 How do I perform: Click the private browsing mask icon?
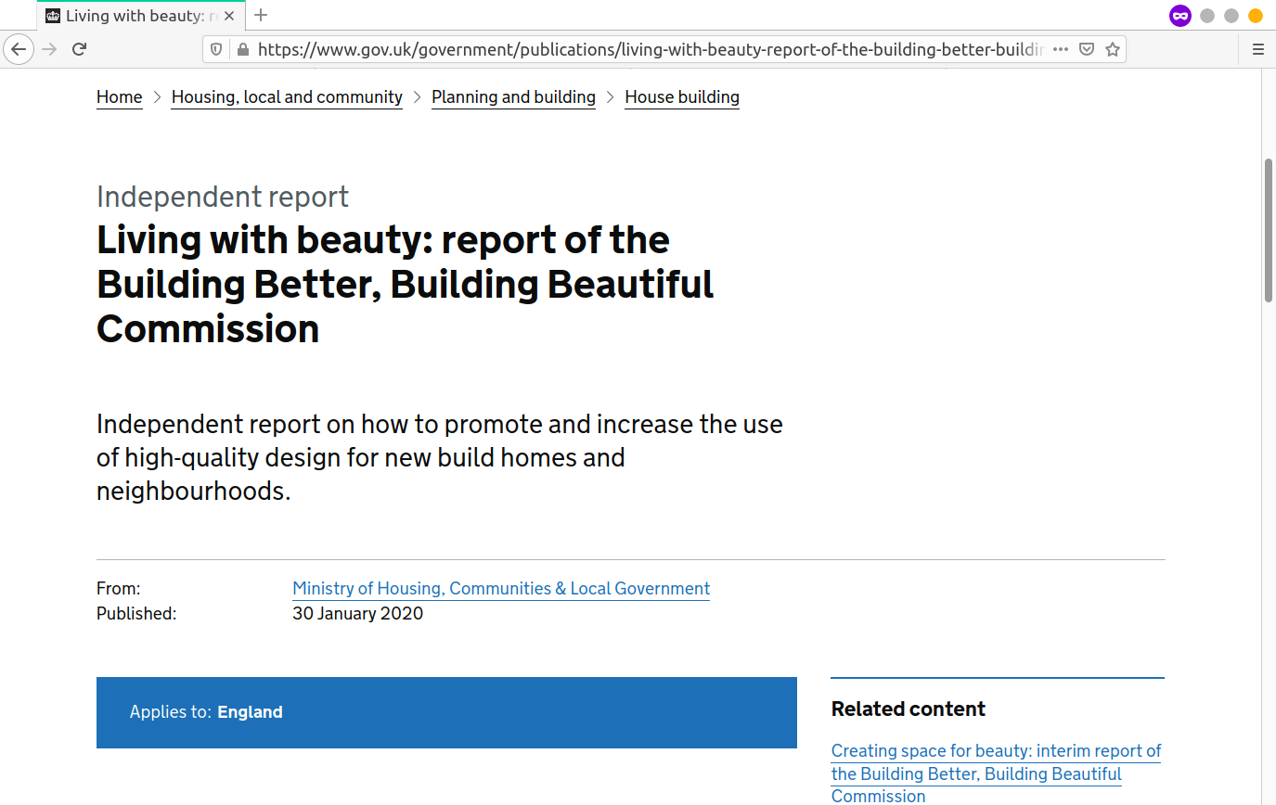(x=1179, y=16)
